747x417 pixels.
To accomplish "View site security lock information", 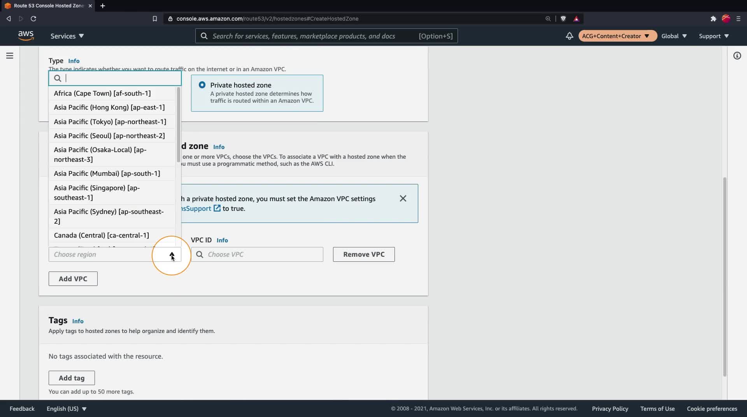I will (x=170, y=19).
